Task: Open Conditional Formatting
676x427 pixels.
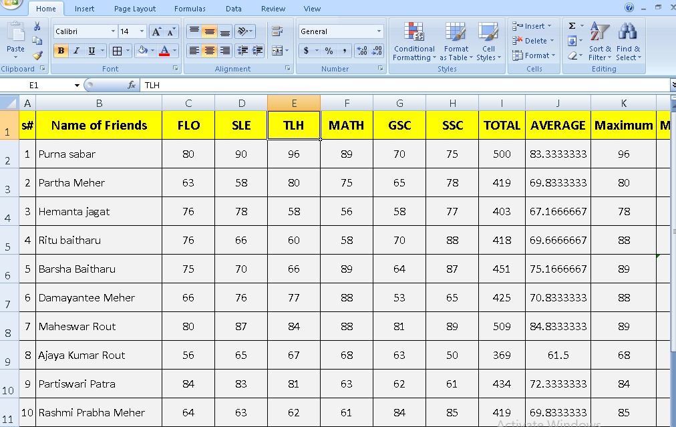Action: pos(414,42)
